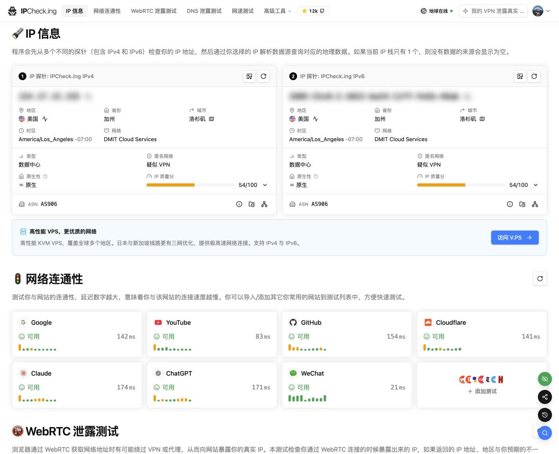The width and height of the screenshot is (559, 454).
Task: Click 添加测试 to add a site
Action: pos(482,391)
